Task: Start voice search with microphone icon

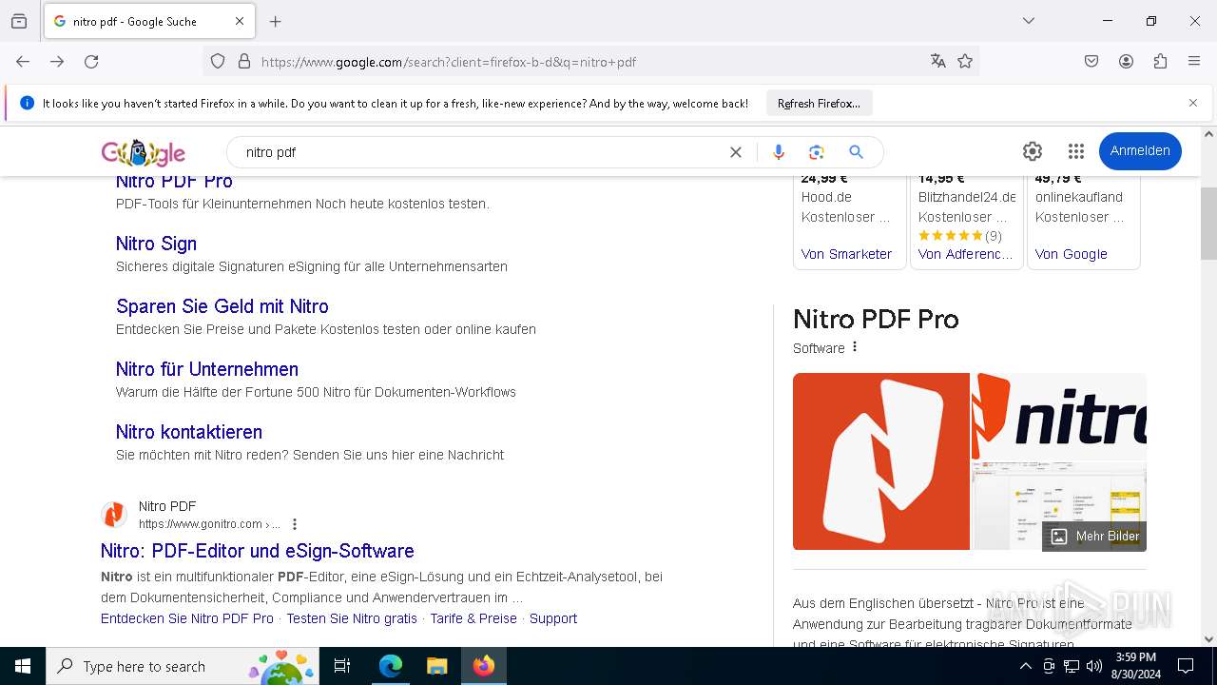Action: 779,152
